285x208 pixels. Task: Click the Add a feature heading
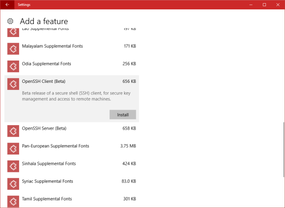[x=44, y=21]
